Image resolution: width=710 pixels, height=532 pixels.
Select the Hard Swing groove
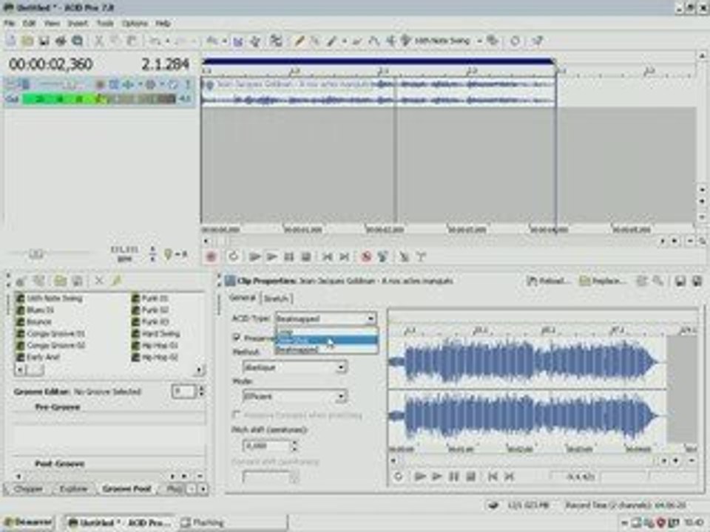[x=156, y=333]
